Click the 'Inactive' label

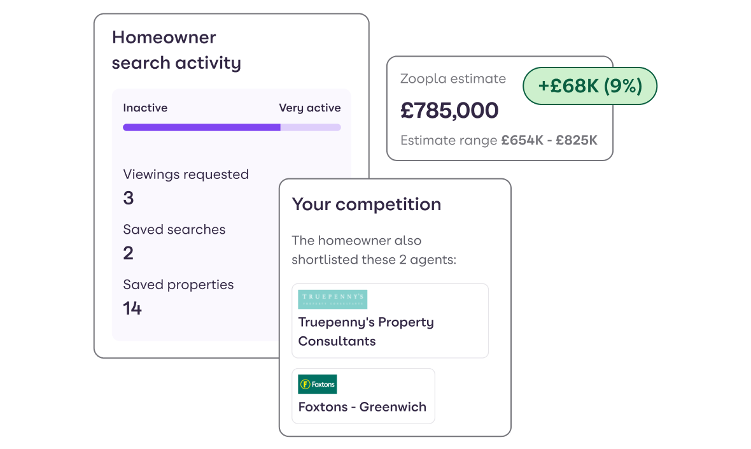click(x=145, y=108)
